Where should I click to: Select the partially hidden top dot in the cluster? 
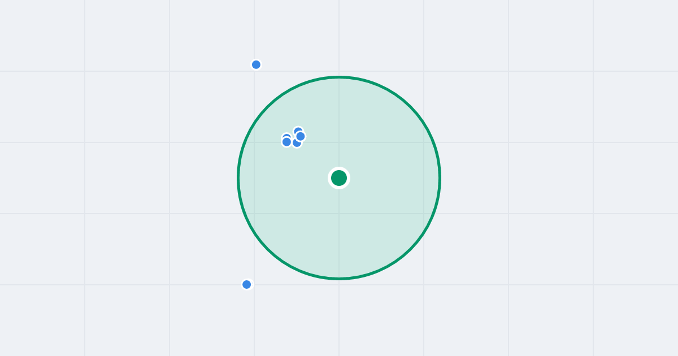298,130
